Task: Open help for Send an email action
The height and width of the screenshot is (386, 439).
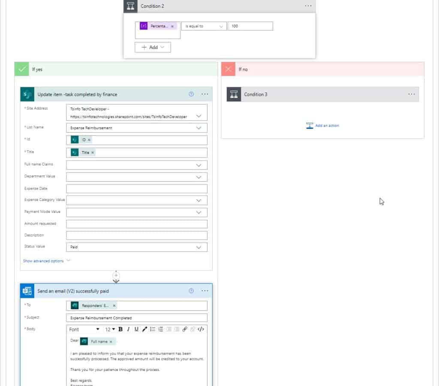Action: (x=191, y=291)
